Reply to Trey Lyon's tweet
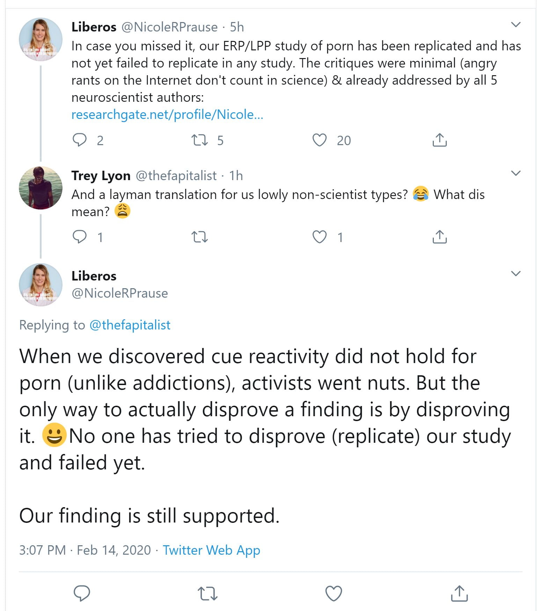The width and height of the screenshot is (540, 611). [x=80, y=237]
